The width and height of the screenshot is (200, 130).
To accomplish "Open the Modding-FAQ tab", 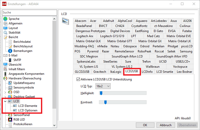I will [84, 46].
